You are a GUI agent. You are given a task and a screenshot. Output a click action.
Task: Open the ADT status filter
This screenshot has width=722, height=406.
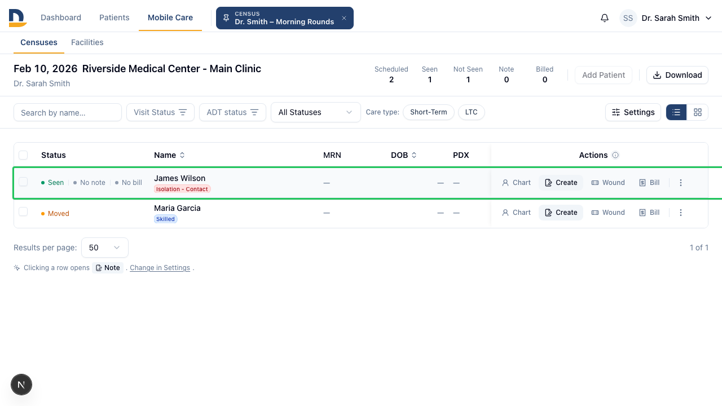232,112
